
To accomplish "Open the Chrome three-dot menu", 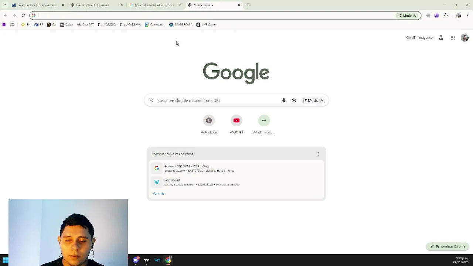I will [467, 16].
